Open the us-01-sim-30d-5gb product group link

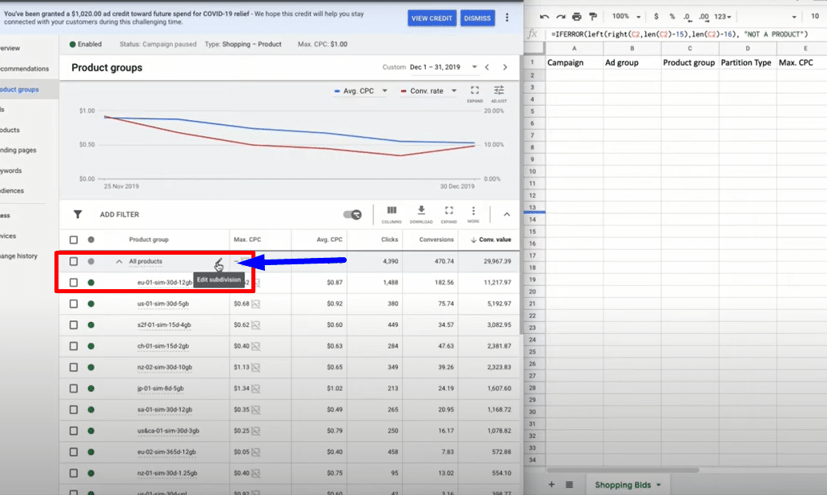(163, 304)
